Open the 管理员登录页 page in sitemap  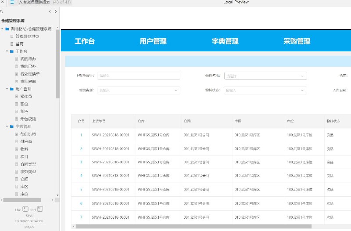pos(27,36)
